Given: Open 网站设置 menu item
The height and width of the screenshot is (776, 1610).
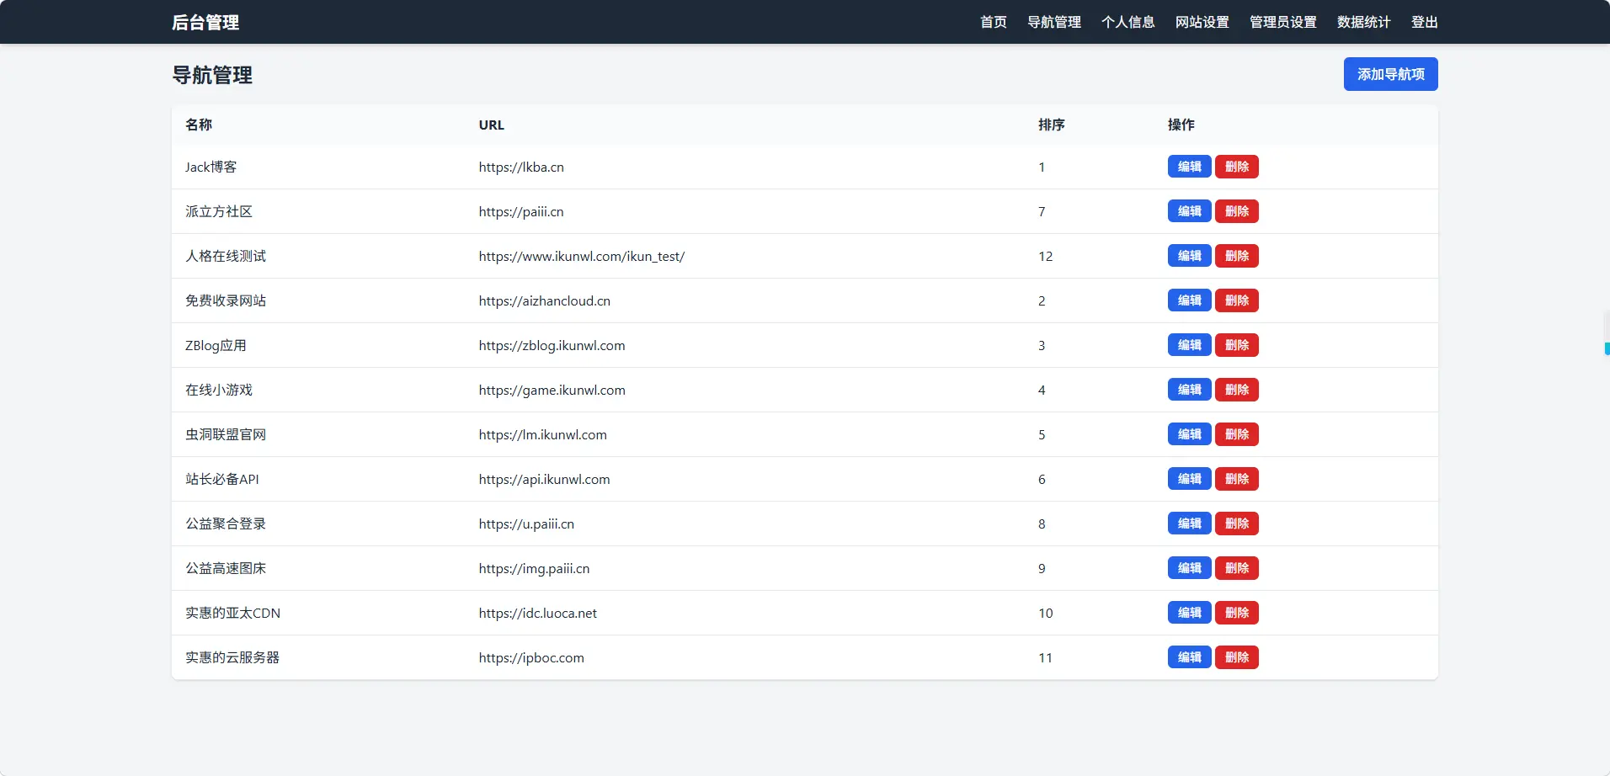Looking at the screenshot, I should [1202, 22].
